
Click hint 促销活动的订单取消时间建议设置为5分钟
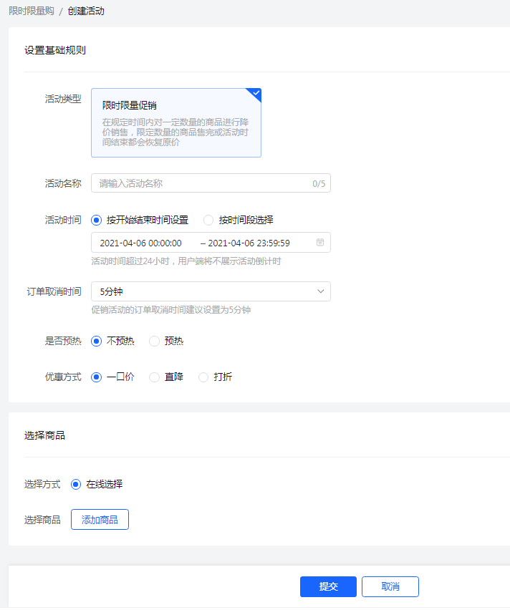click(x=171, y=310)
